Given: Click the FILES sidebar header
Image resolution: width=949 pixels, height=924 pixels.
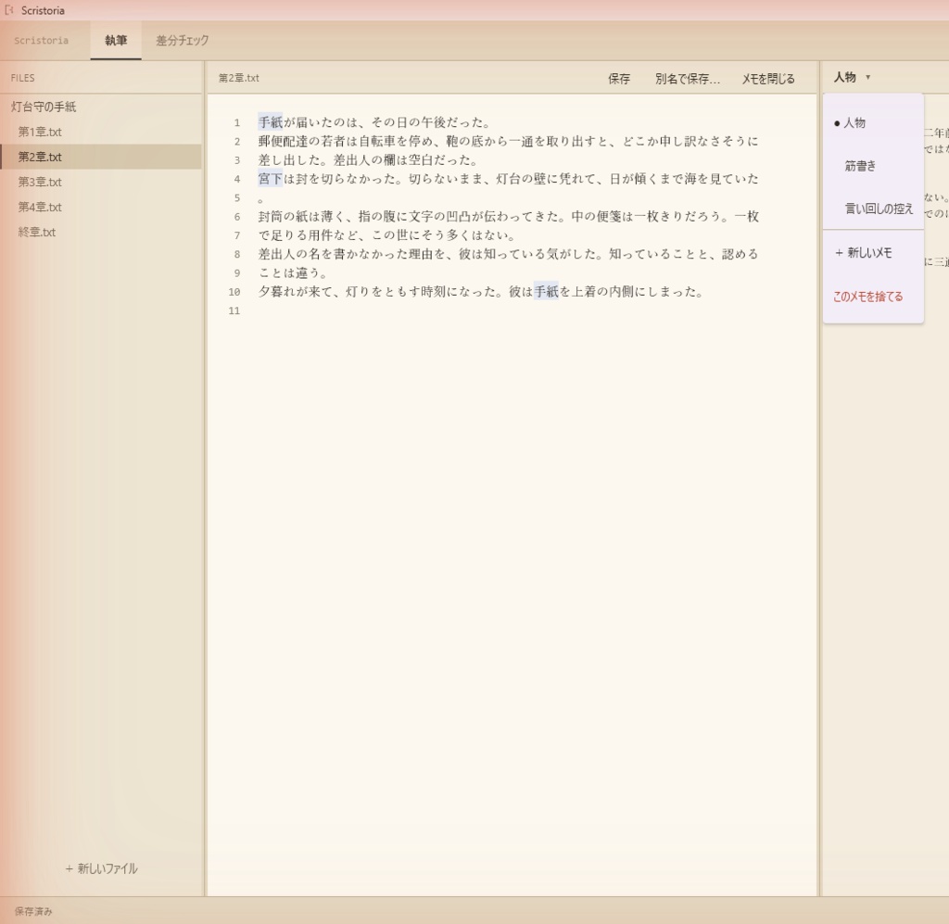Looking at the screenshot, I should pos(22,78).
